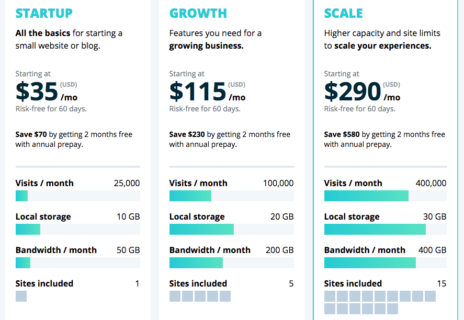The image size is (464, 320).
Task: Click the Scale Bandwidth / month bar
Action: coord(385,263)
